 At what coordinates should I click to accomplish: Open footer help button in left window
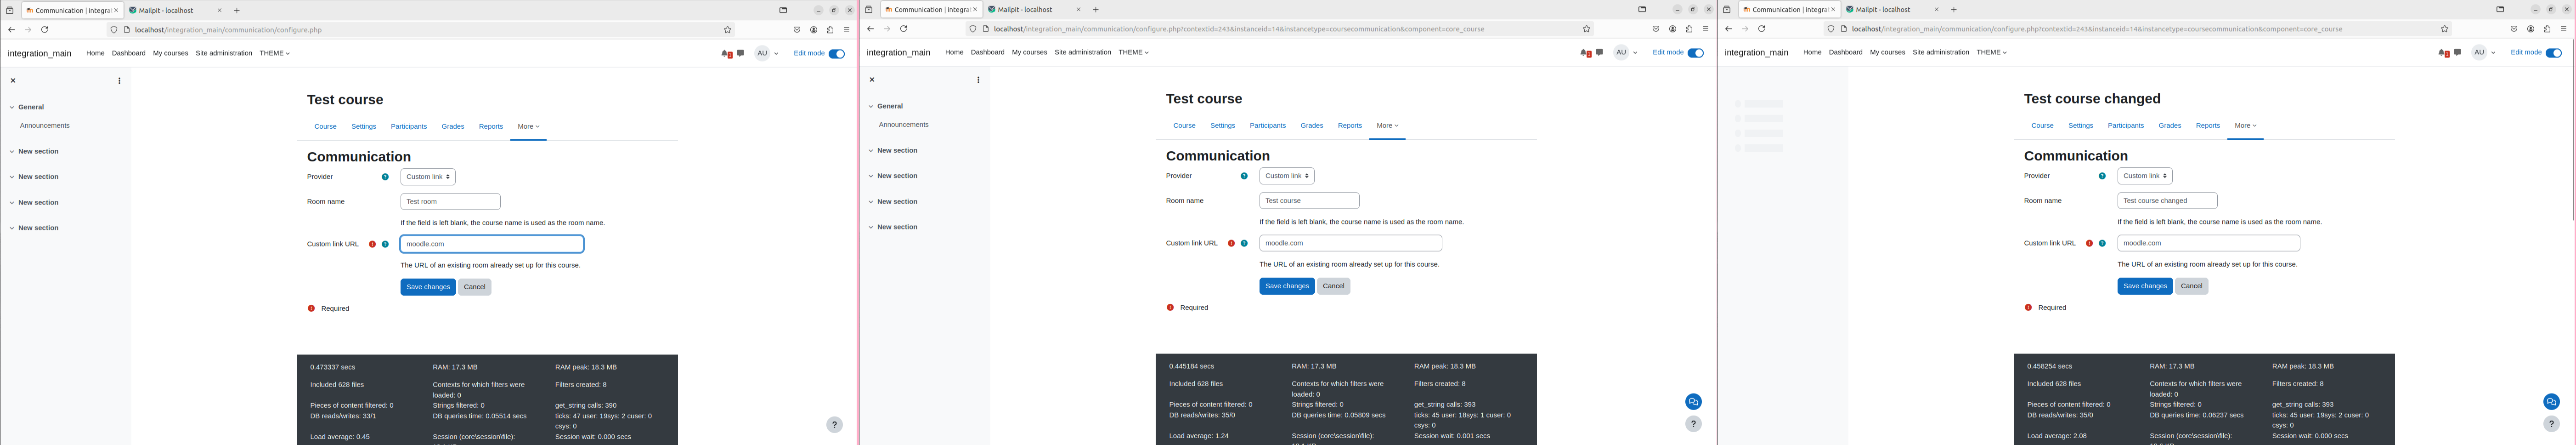[835, 425]
